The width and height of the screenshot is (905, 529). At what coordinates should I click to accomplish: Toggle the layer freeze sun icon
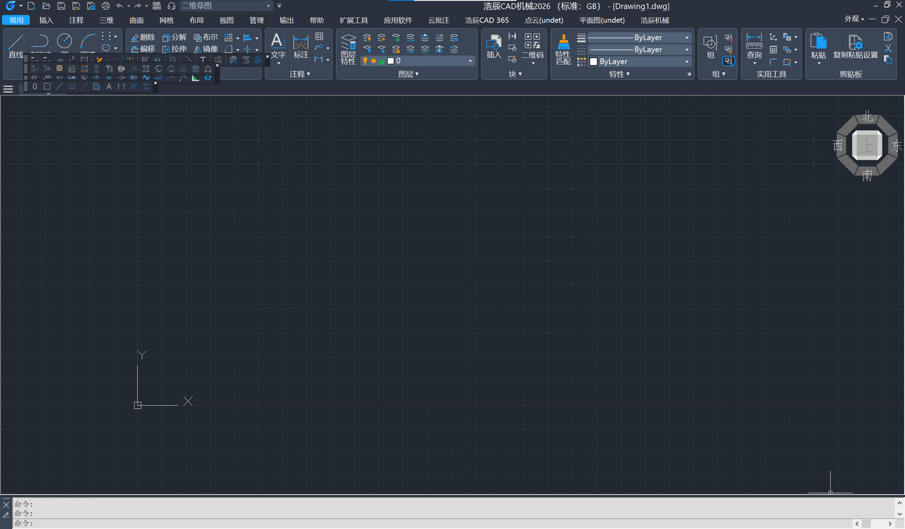tap(373, 61)
